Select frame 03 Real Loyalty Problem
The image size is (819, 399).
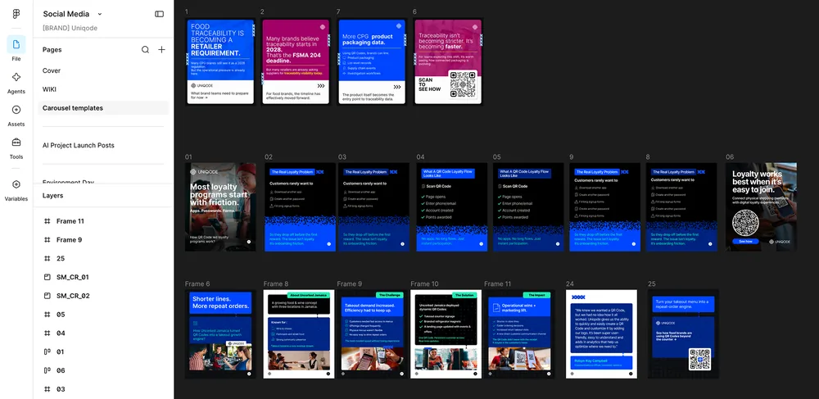373,206
